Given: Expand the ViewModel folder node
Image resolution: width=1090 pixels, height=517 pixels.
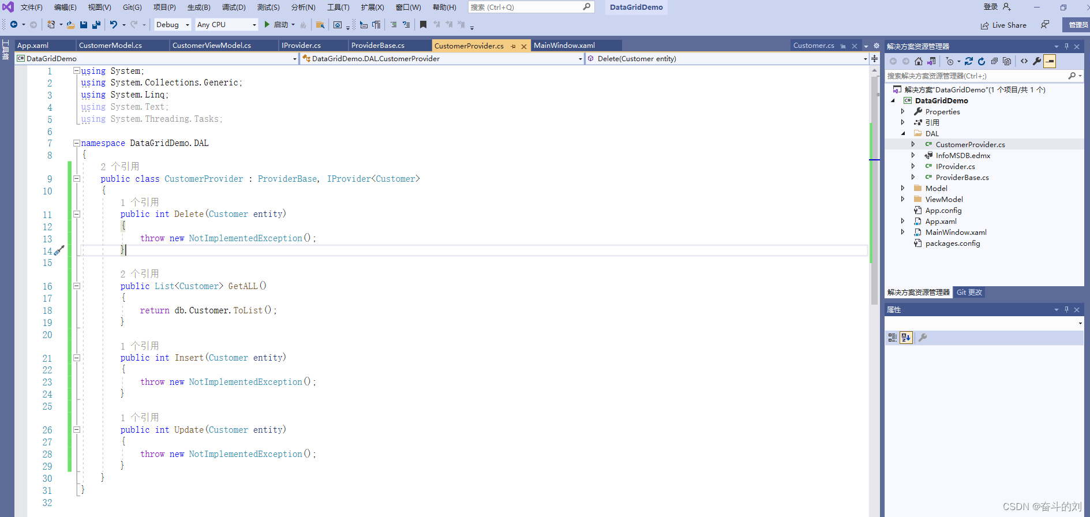Looking at the screenshot, I should tap(903, 199).
